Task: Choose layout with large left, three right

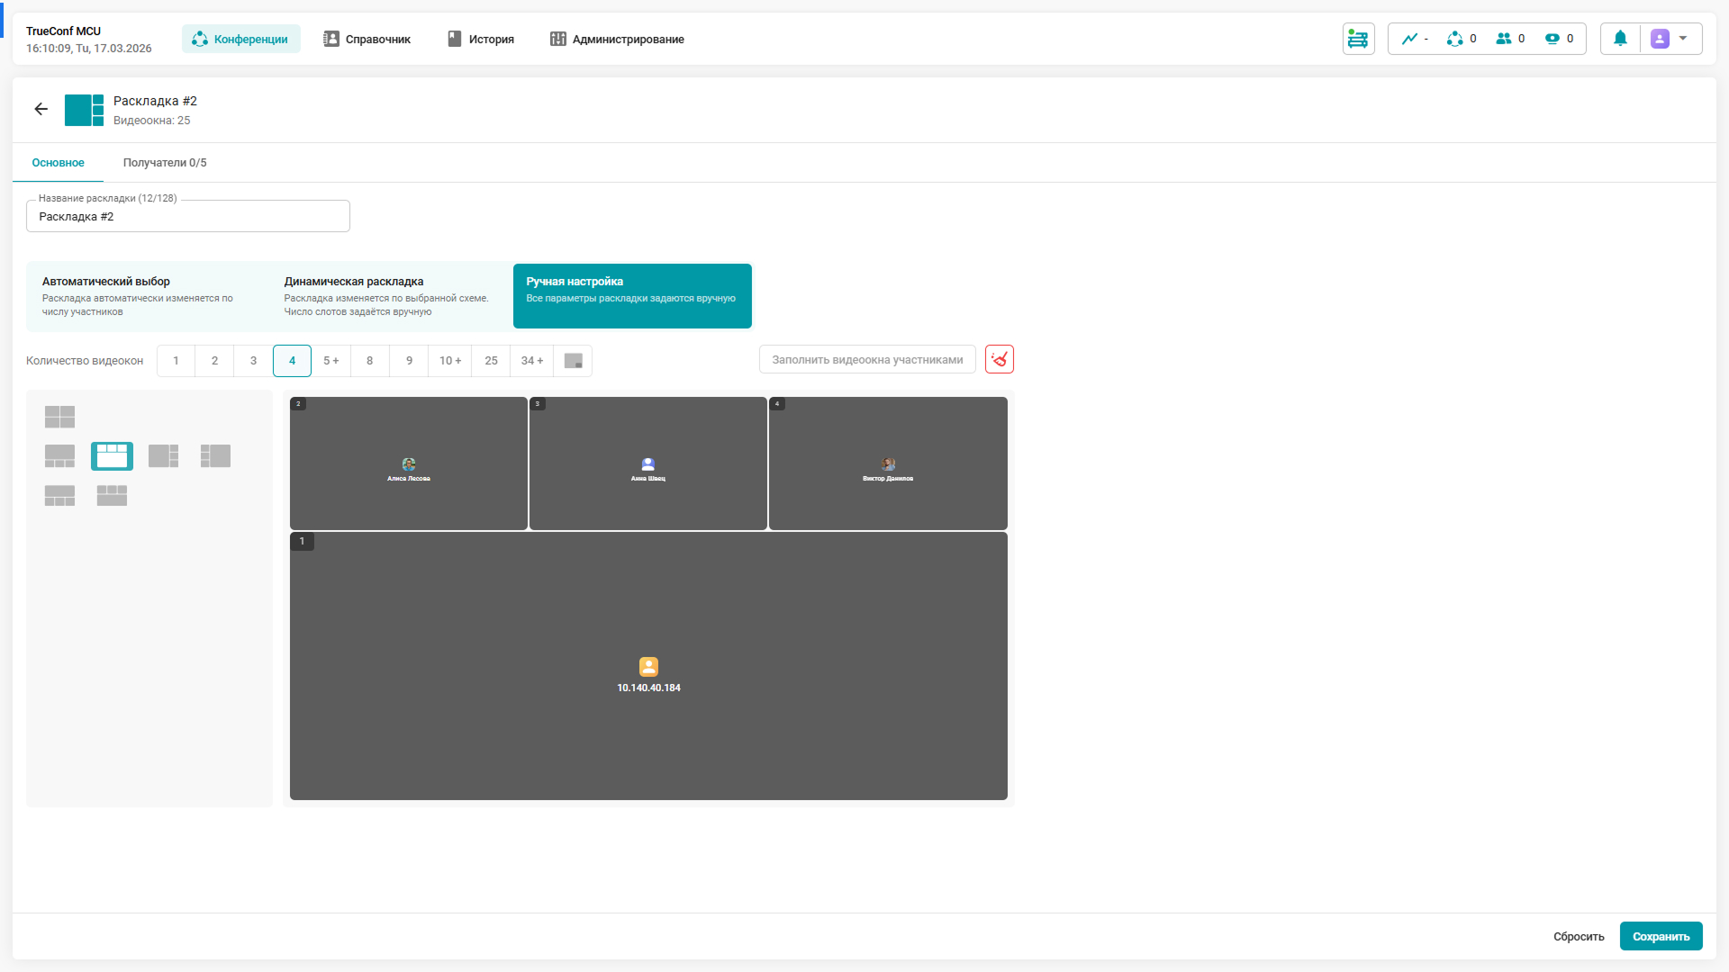Action: (164, 456)
